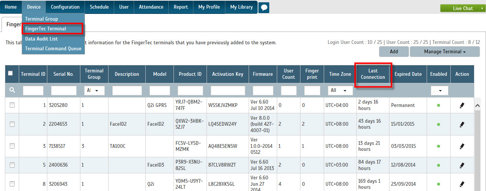Edit terminal 2204653 with pencil icon

point(462,124)
